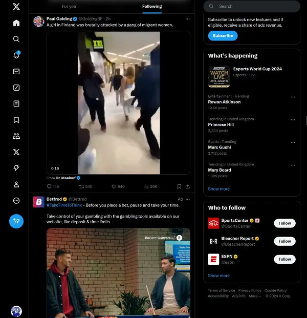Open Esports World Cup 2024 event

pyautogui.click(x=252, y=76)
